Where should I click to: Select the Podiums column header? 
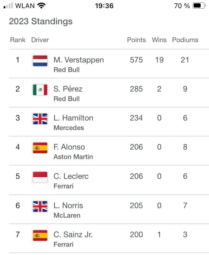click(x=185, y=40)
